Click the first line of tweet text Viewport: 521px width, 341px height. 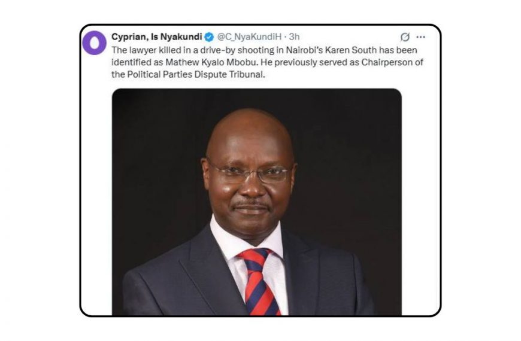tap(264, 50)
